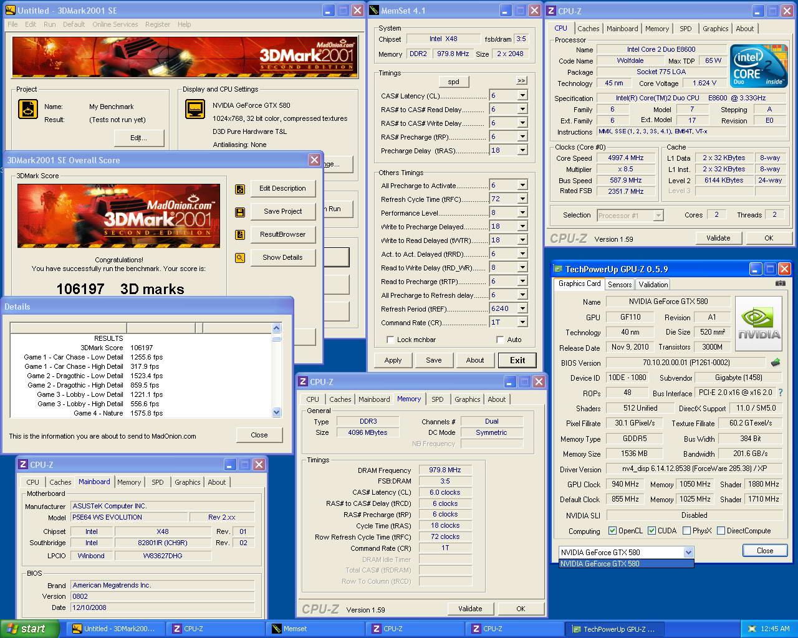Toggle the OpenCL checkbox
The height and width of the screenshot is (638, 798).
pyautogui.click(x=613, y=531)
